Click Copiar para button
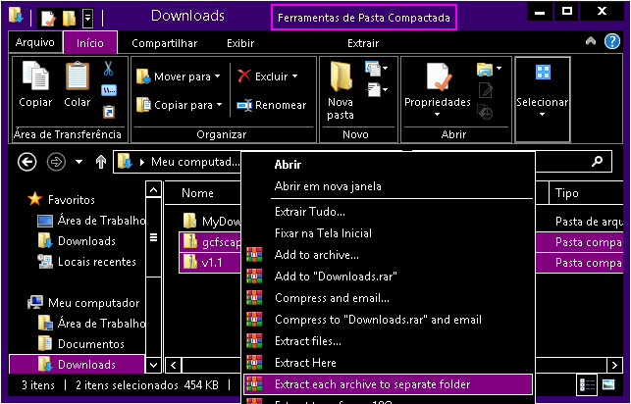The height and width of the screenshot is (404, 631). (179, 105)
